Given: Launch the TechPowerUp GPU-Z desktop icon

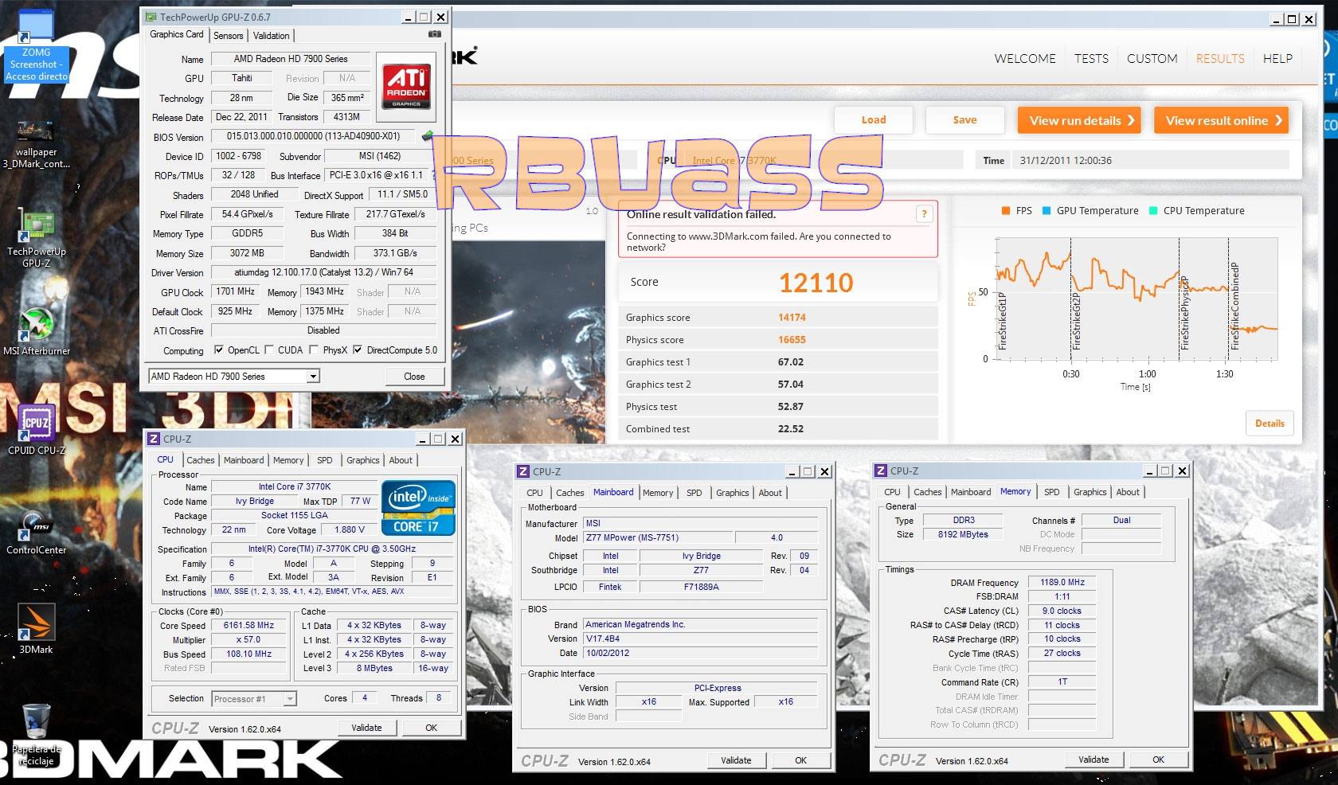Looking at the screenshot, I should [x=36, y=239].
